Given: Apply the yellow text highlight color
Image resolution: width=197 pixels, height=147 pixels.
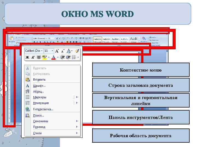Looking at the screenshot, I should pos(45,57).
